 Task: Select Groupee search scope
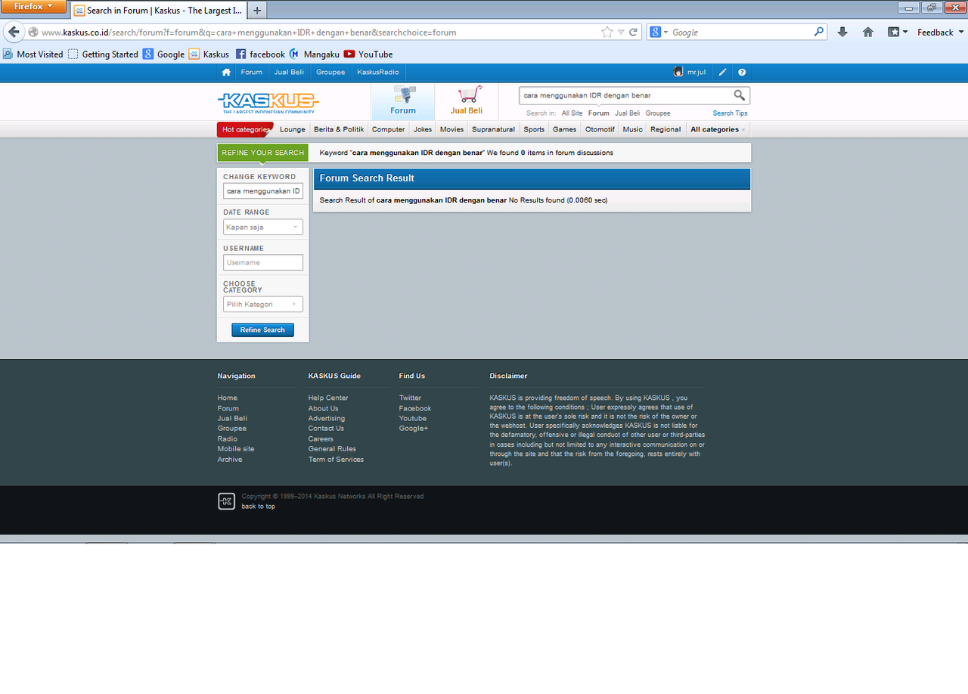pyautogui.click(x=658, y=113)
